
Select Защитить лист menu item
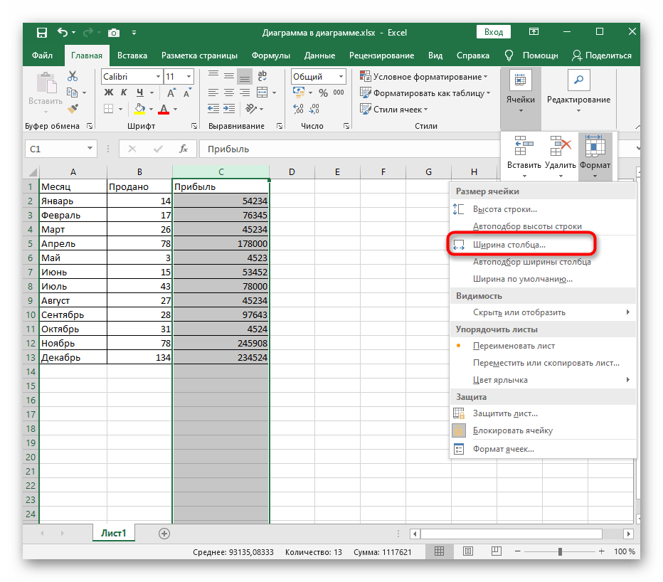543,413
